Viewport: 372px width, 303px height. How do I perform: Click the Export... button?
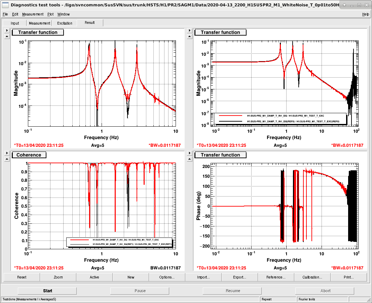click(239, 277)
